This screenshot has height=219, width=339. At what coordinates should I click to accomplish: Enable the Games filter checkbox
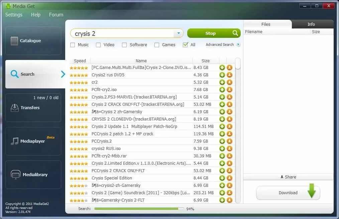[157, 45]
